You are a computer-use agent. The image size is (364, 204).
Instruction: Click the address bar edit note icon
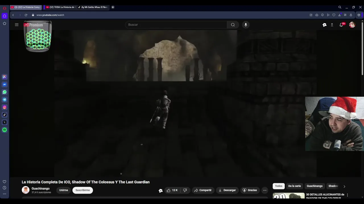point(311,15)
